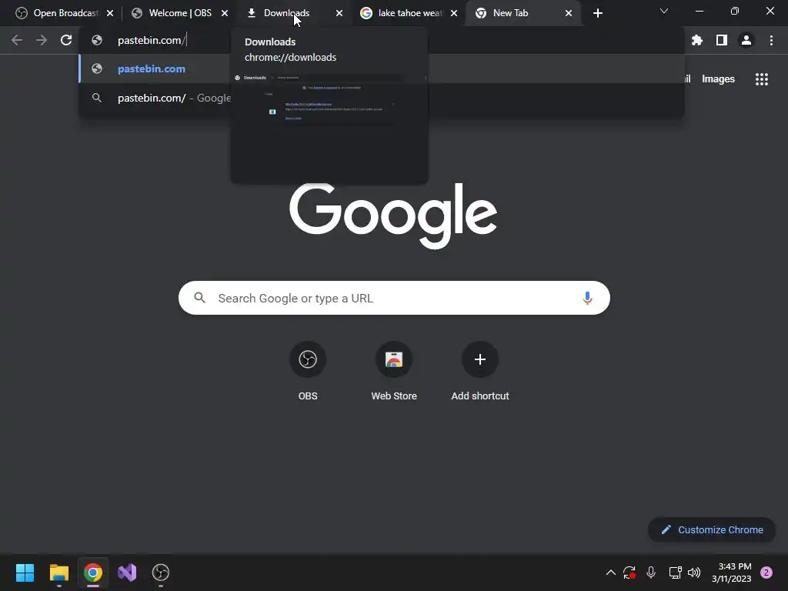Image resolution: width=788 pixels, height=591 pixels.
Task: Close the New Tab tab
Action: pyautogui.click(x=569, y=13)
